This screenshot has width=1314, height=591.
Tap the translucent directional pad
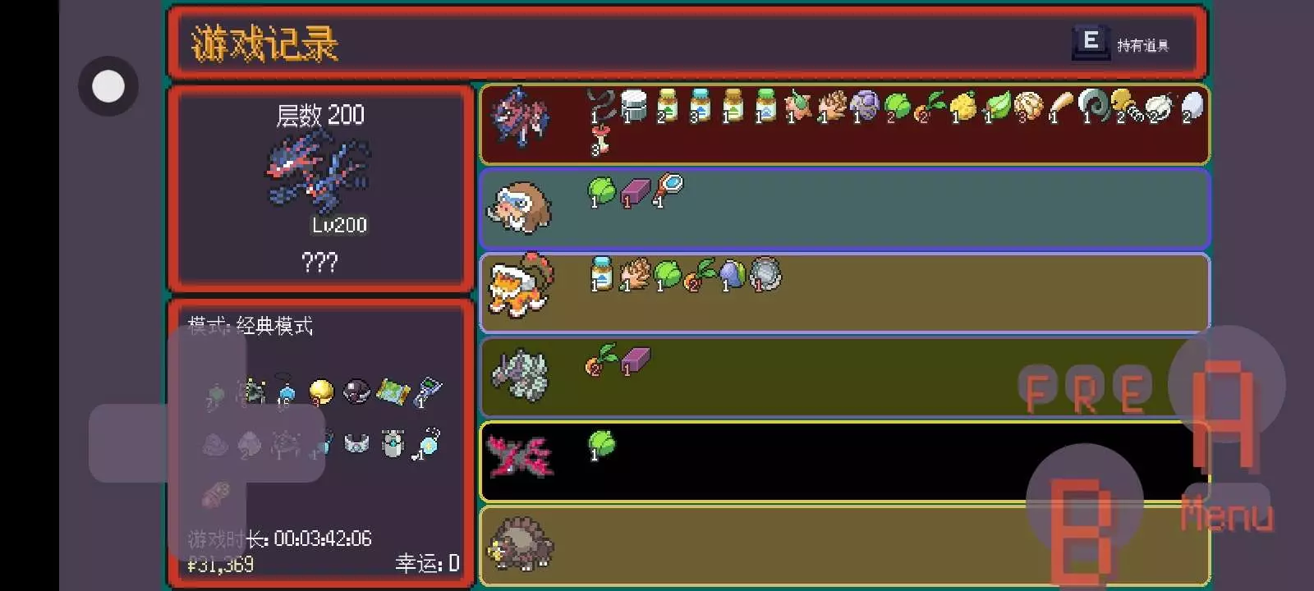coord(207,443)
